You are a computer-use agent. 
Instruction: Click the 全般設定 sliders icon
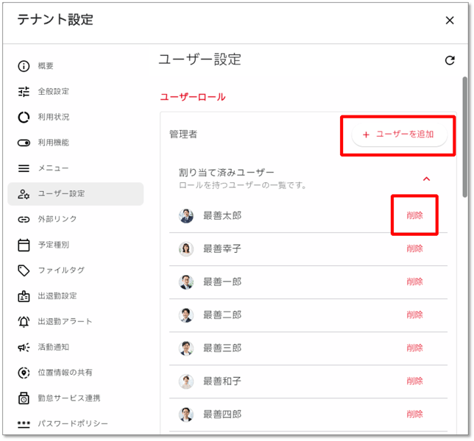tap(24, 91)
